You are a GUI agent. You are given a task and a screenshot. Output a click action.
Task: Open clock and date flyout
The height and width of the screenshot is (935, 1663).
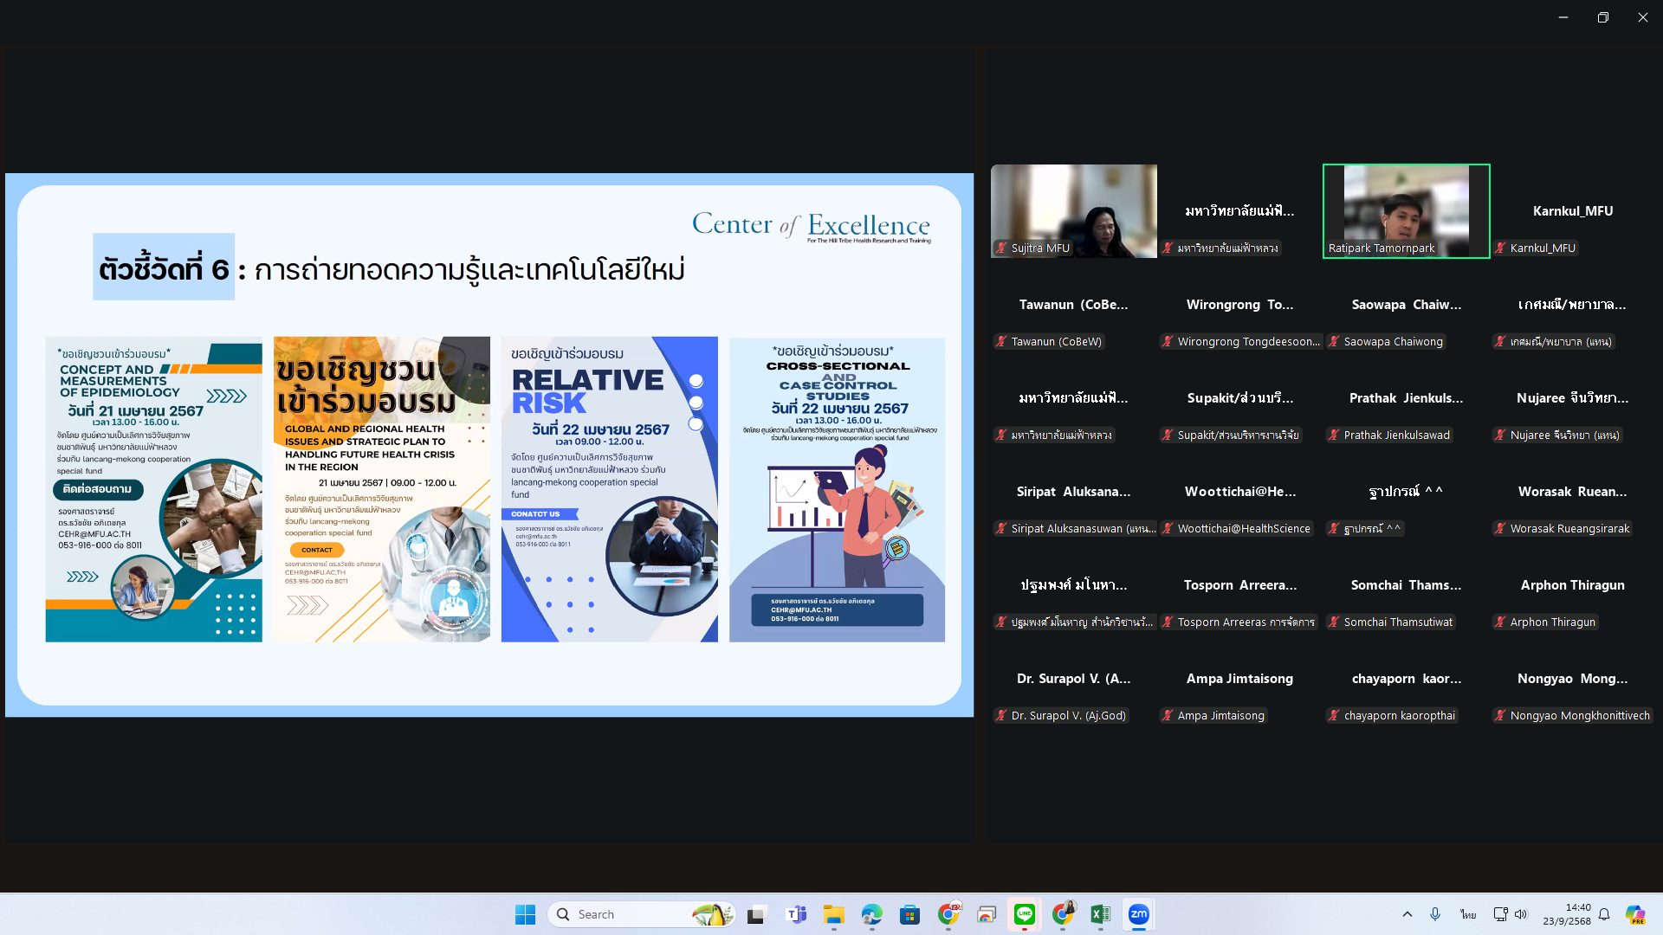[1566, 914]
